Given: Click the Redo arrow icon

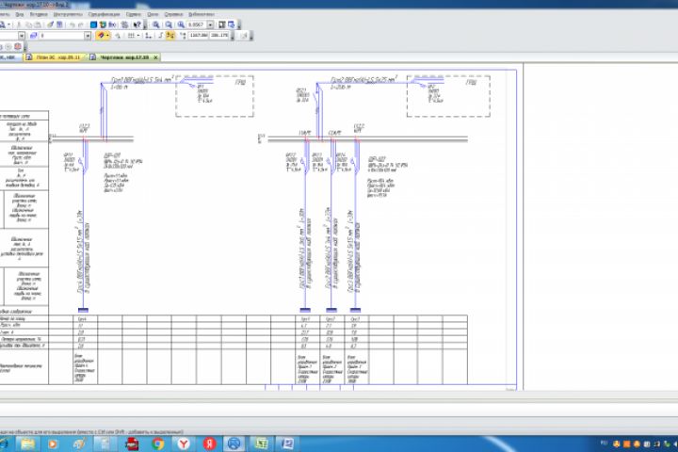Looking at the screenshot, I should click(81, 24).
